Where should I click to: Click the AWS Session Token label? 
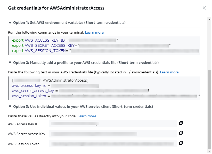(x=24, y=144)
